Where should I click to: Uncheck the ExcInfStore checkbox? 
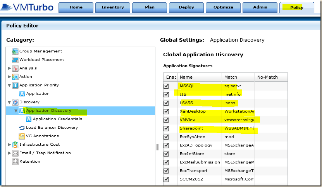[166, 154]
